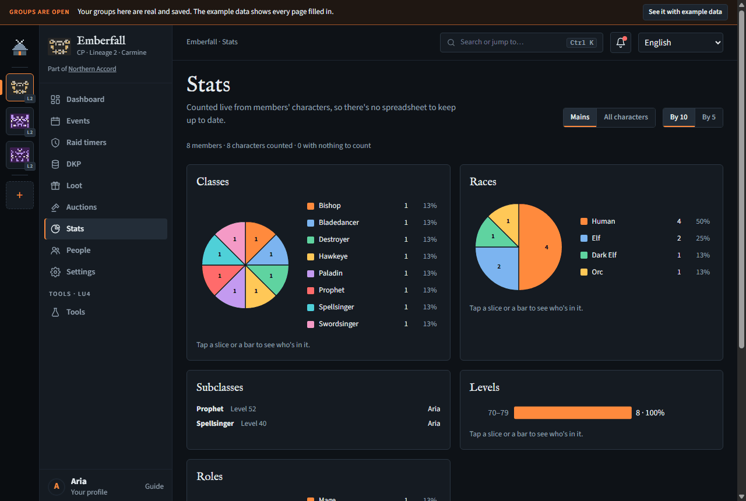Click See it with example data
The width and height of the screenshot is (746, 501).
click(685, 12)
